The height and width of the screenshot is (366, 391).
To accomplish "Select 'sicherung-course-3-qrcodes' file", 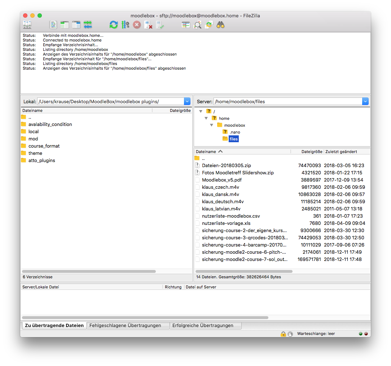I will (x=282, y=238).
